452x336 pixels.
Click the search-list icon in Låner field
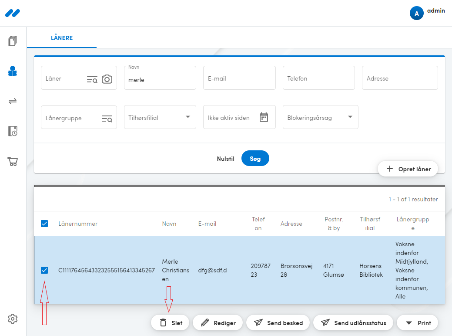click(x=92, y=79)
